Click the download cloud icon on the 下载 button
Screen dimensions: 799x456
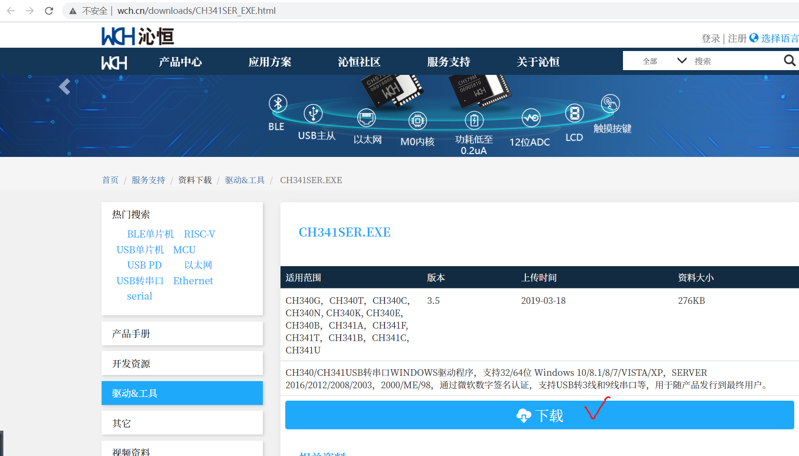coord(524,415)
